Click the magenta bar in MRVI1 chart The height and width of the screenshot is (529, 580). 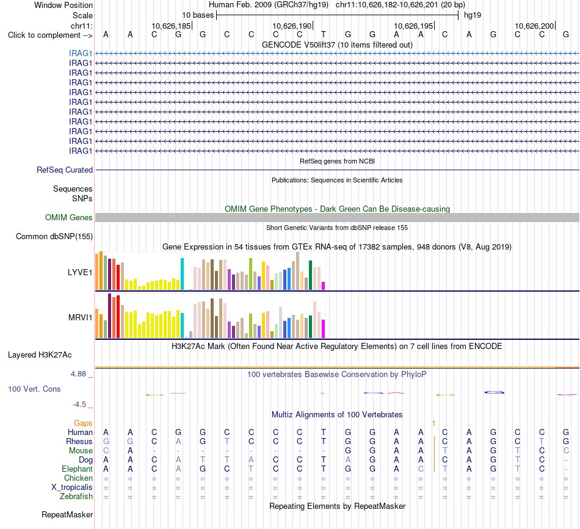(324, 329)
